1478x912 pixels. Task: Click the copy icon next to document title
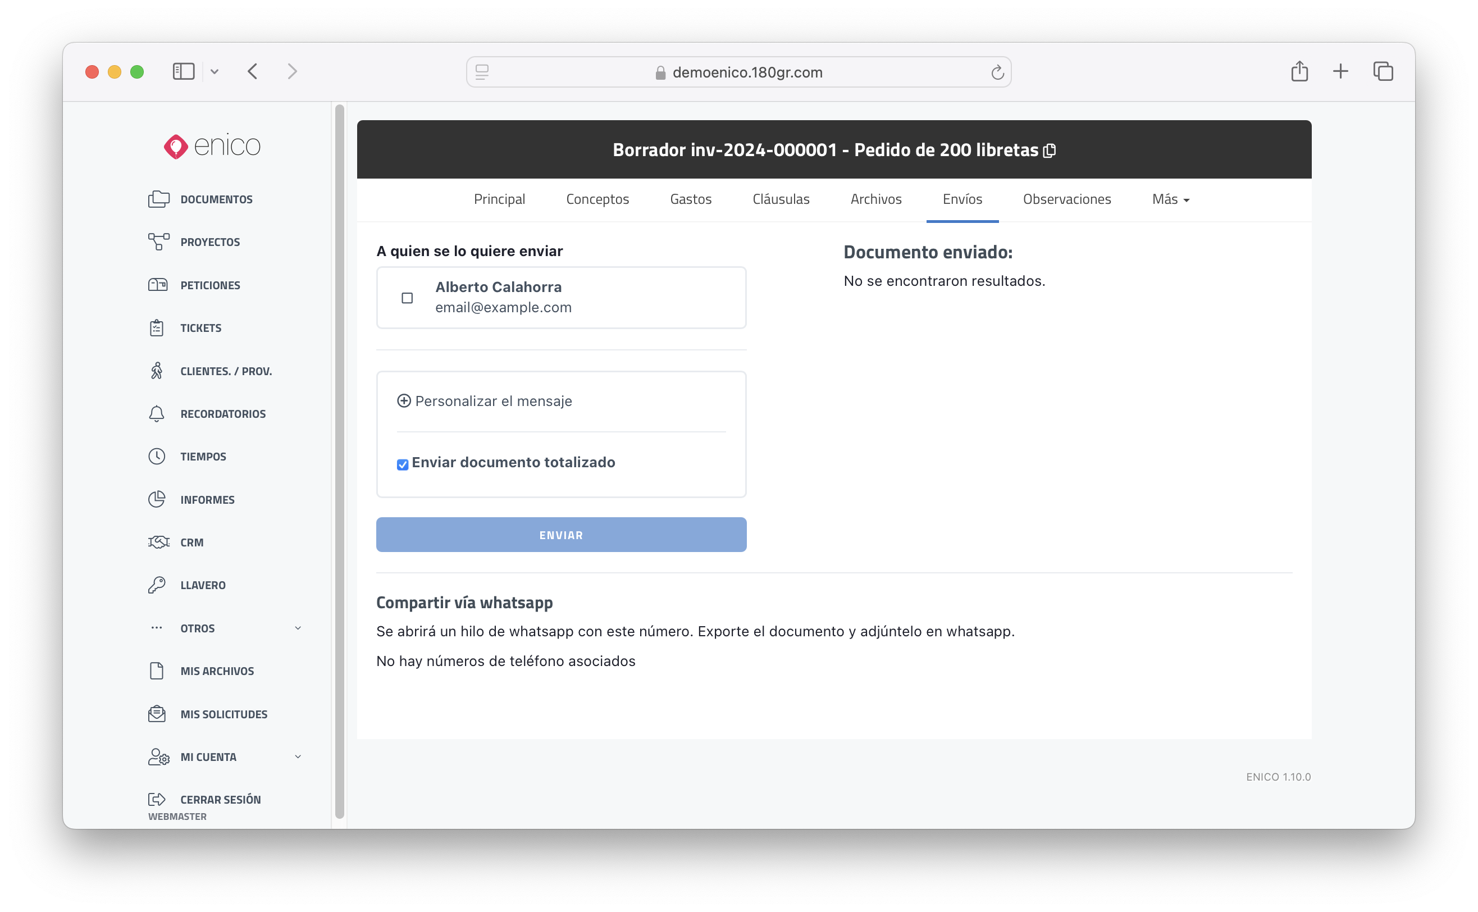[x=1049, y=151]
